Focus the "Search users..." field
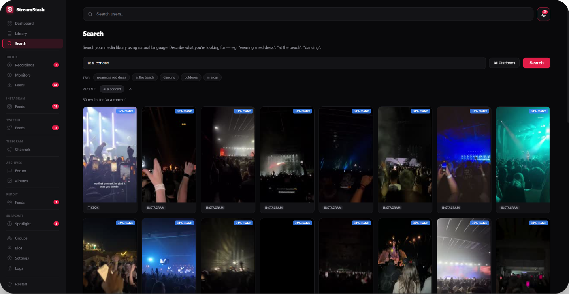The image size is (569, 294). [x=308, y=14]
